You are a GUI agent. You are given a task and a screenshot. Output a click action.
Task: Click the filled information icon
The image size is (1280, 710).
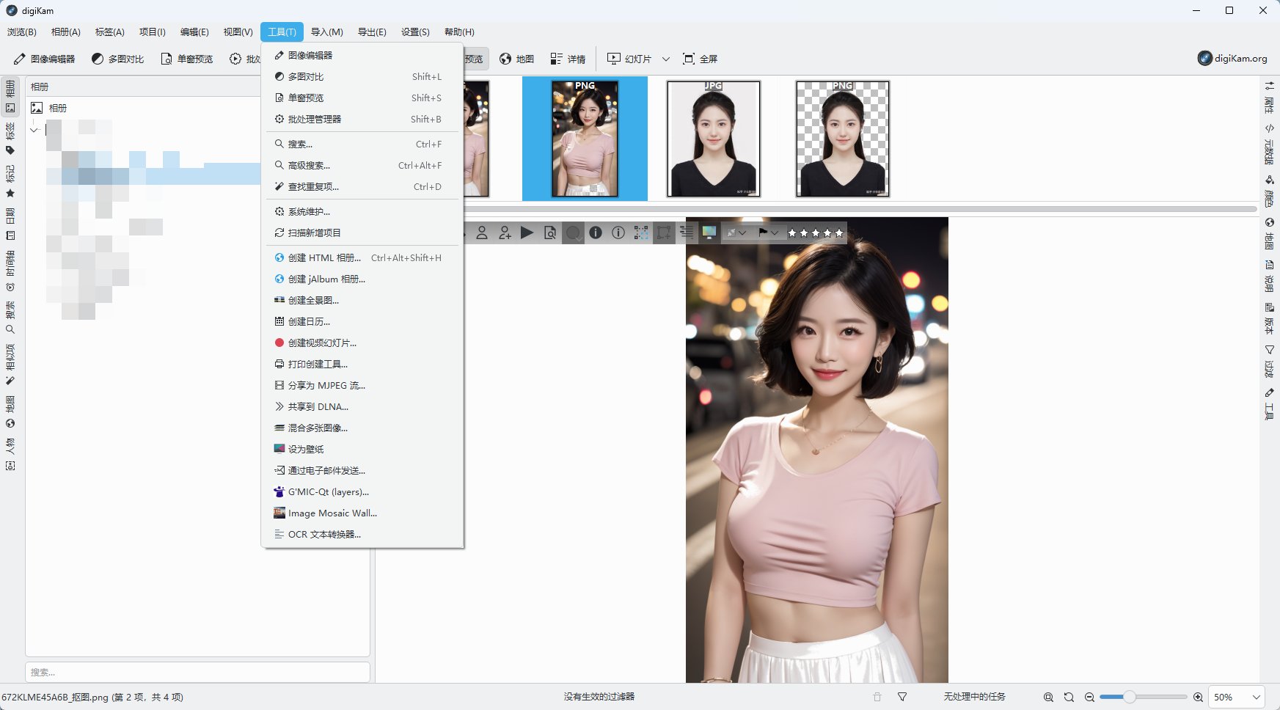tap(596, 233)
